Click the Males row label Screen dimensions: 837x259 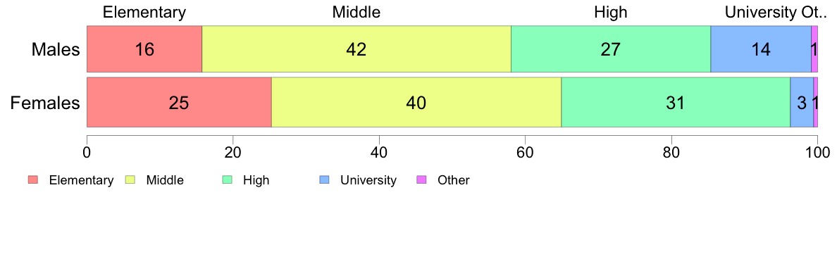tap(56, 49)
